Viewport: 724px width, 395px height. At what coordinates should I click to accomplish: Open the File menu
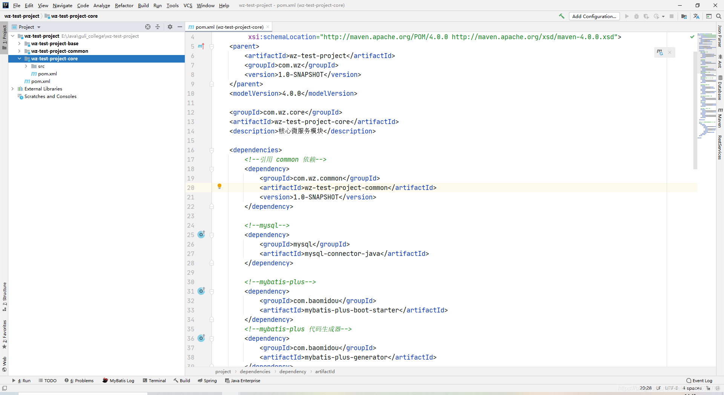tap(17, 5)
